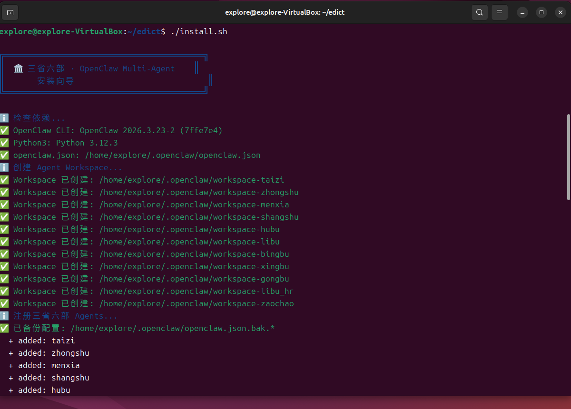The image size is (571, 409).
Task: Close the terminal window
Action: [560, 12]
